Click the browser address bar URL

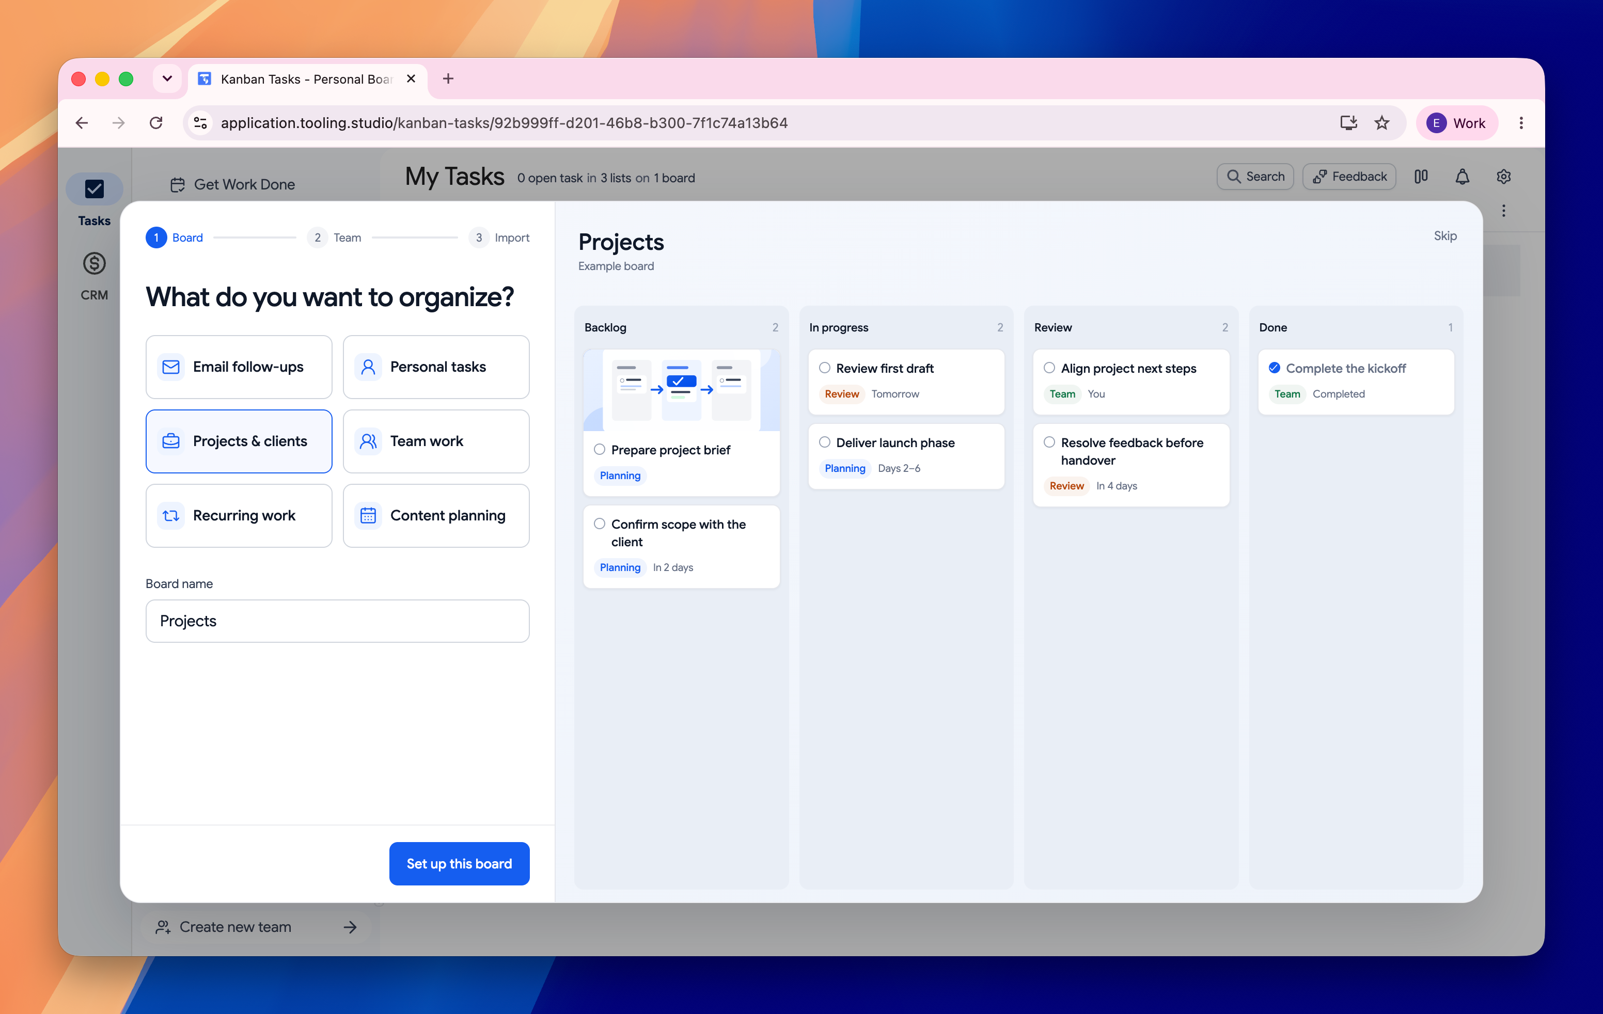click(x=504, y=122)
